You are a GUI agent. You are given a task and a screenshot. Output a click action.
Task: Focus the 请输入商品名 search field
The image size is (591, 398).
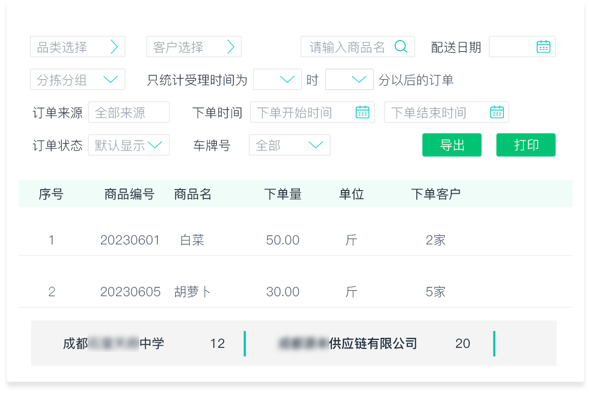click(x=347, y=47)
